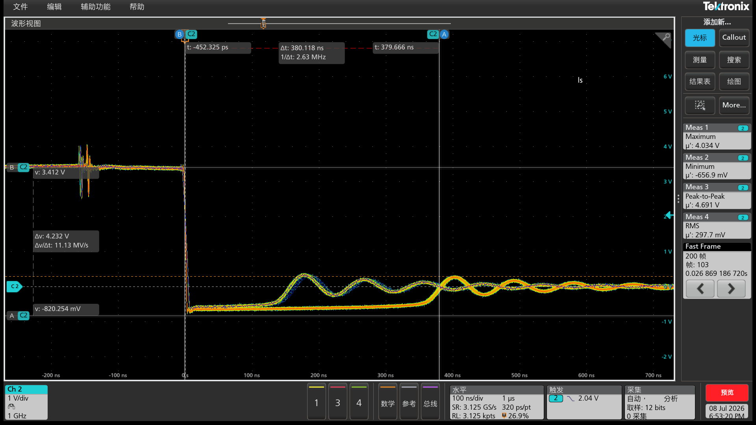Add a 数学 math waveform
Viewport: 756px width, 425px height.
[x=388, y=402]
